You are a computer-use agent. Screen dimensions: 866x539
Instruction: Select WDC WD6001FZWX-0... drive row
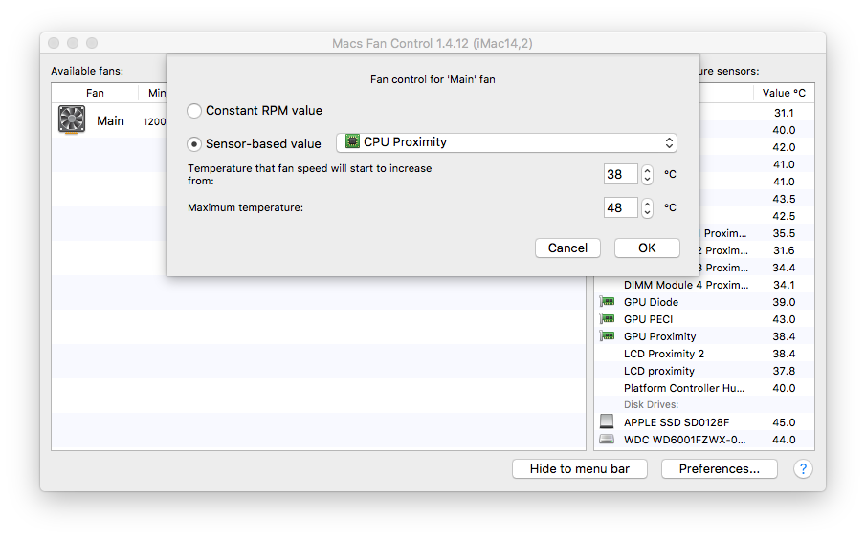[704, 440]
